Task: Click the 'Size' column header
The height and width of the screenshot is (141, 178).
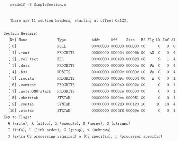Action: (130, 40)
